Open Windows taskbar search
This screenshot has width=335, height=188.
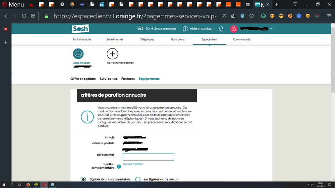coord(12,185)
